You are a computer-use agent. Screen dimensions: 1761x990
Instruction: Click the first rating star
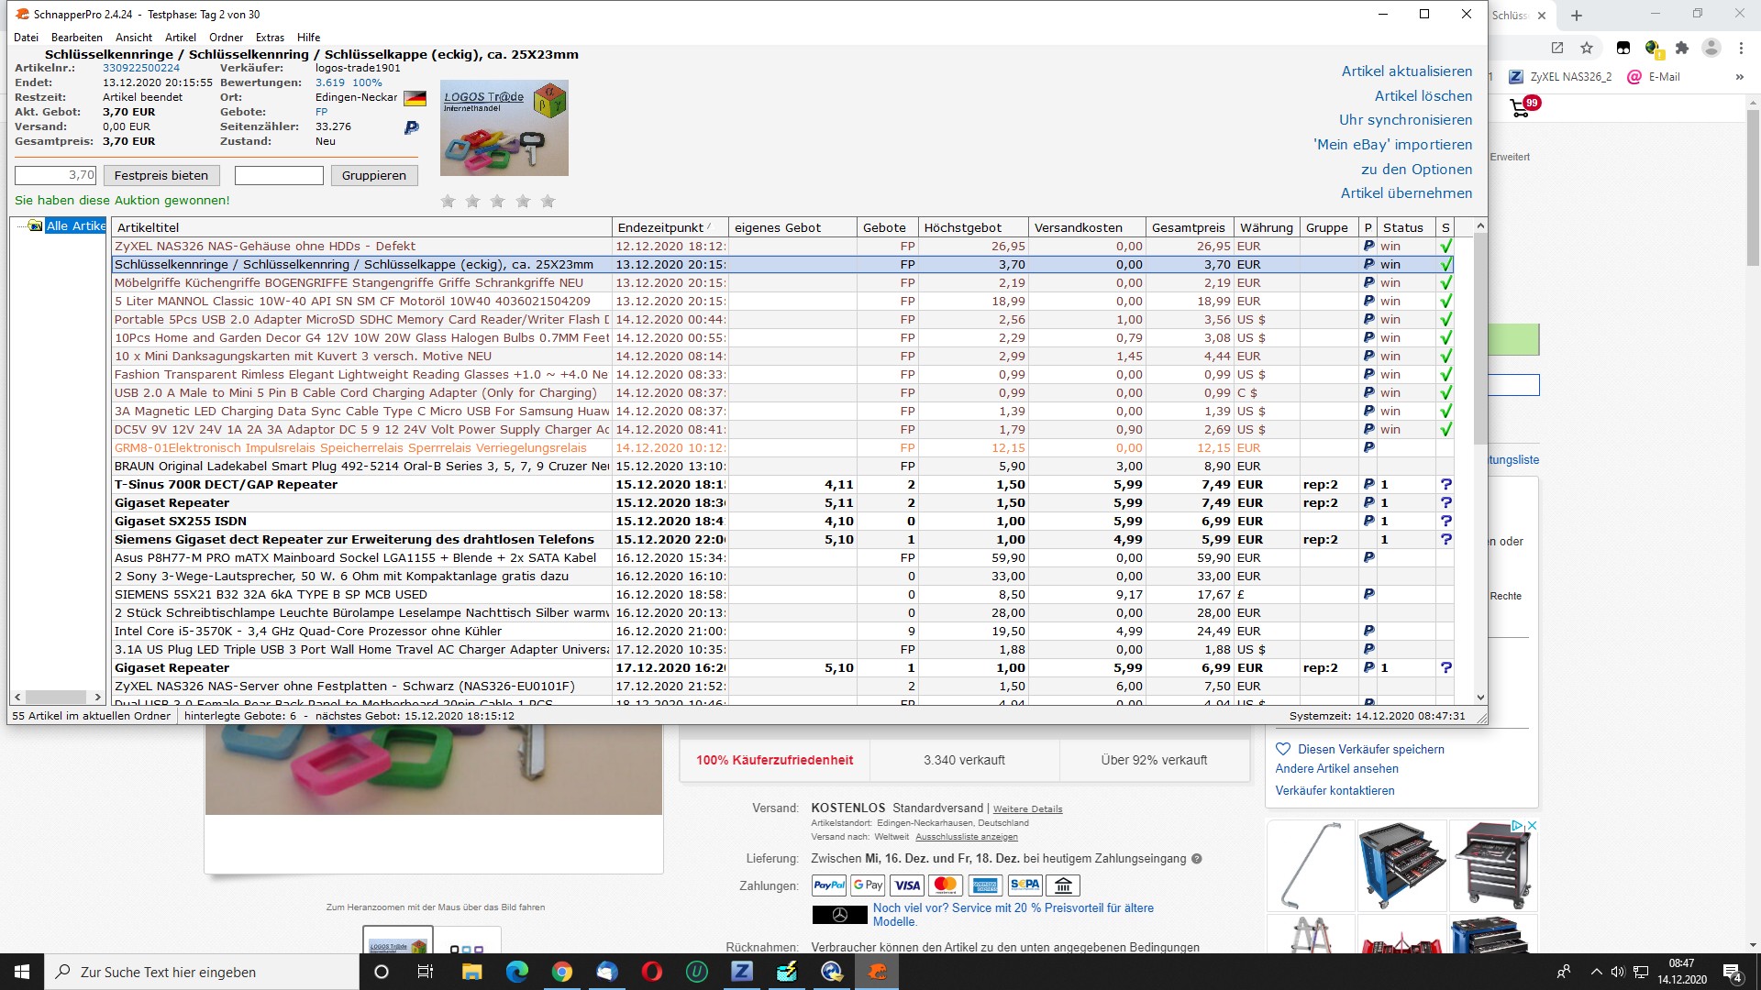pyautogui.click(x=448, y=201)
